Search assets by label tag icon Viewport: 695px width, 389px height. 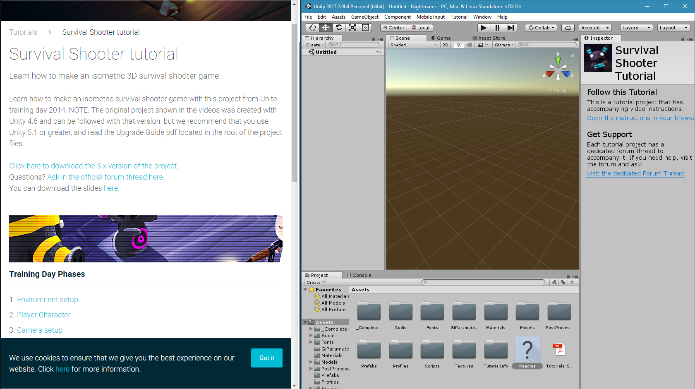pos(563,282)
